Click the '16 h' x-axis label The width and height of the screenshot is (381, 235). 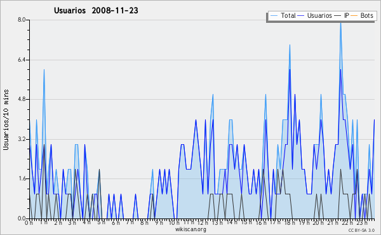pos(261,223)
